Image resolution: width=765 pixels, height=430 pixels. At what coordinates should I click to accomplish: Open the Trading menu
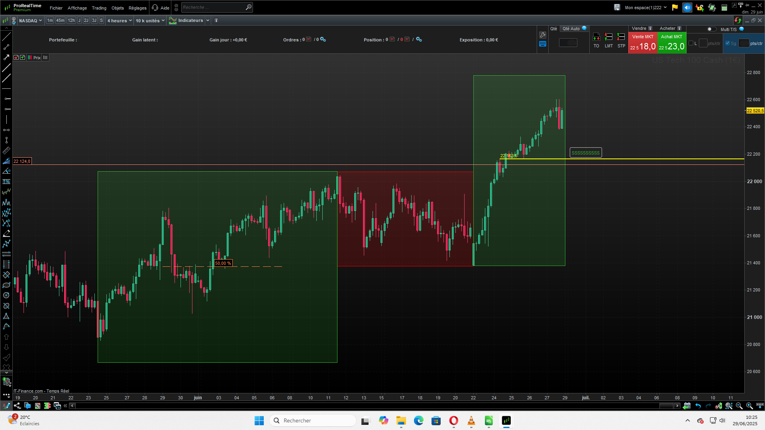(x=99, y=8)
